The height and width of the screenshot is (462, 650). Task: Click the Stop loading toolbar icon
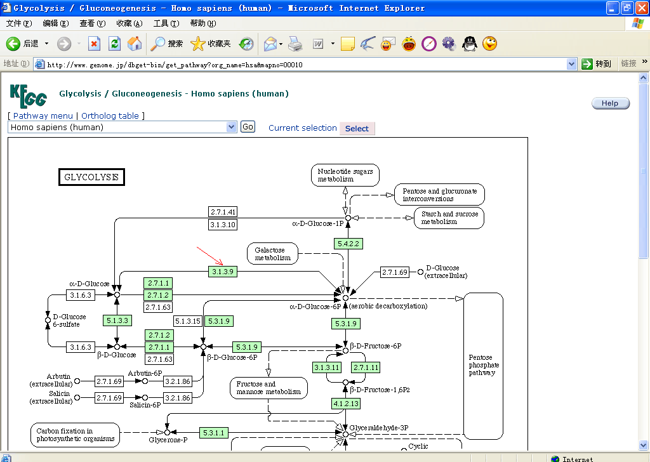(x=94, y=44)
